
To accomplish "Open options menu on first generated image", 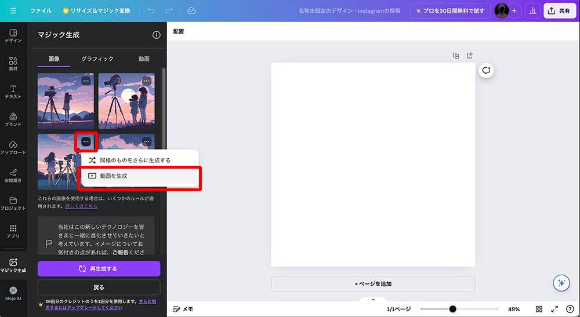I will (x=86, y=81).
